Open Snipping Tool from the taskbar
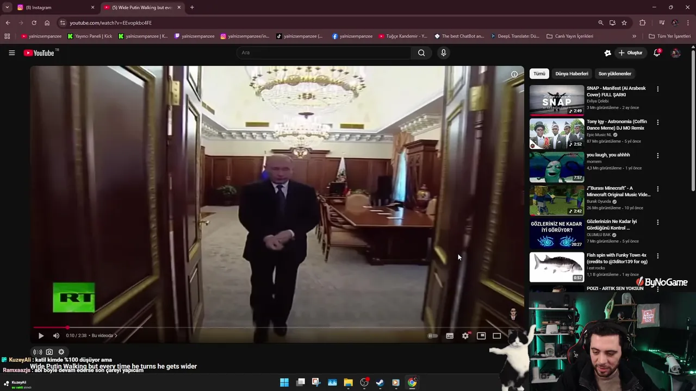The image size is (696, 391). point(316,382)
